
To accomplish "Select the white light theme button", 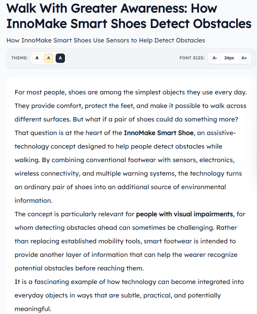I will point(37,58).
